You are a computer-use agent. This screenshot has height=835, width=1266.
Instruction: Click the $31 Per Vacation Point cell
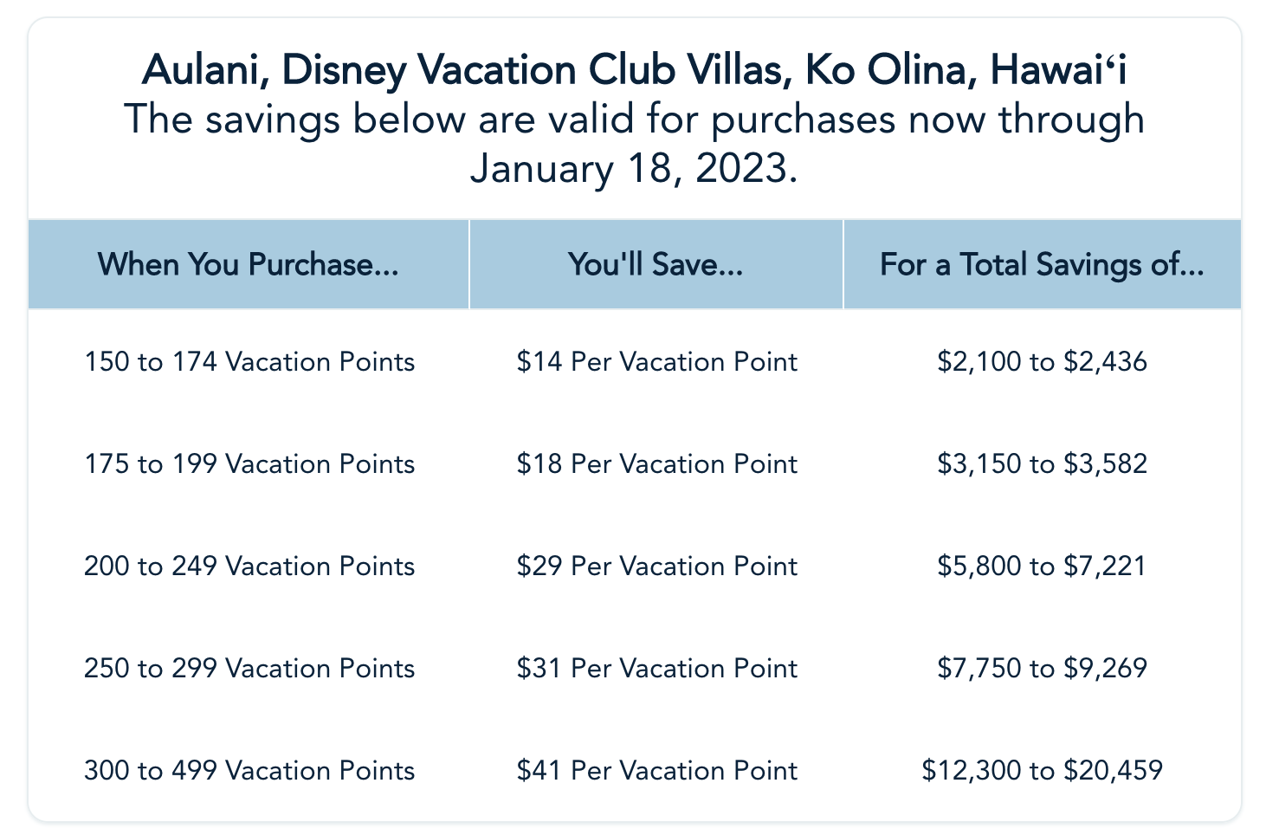tap(656, 668)
